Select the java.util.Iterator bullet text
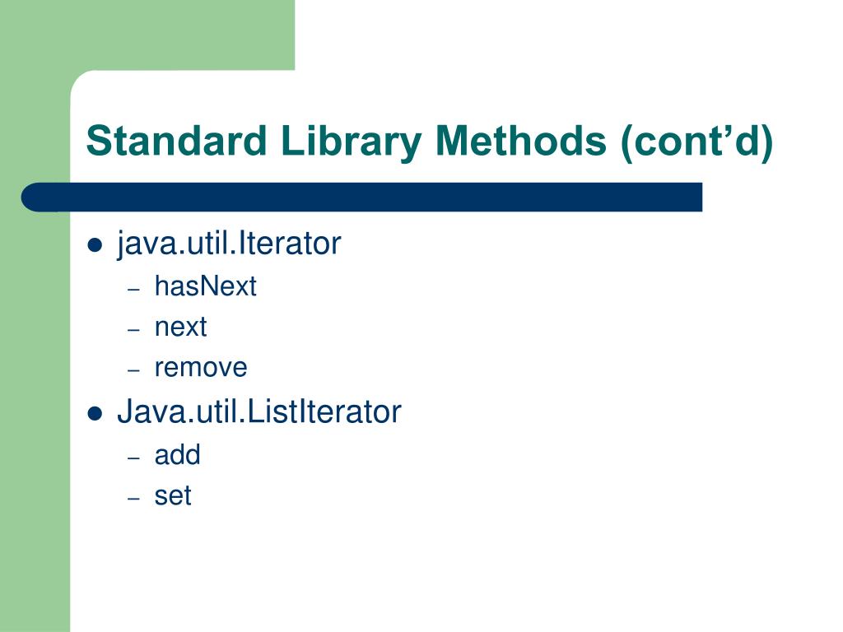The image size is (843, 632). pos(229,244)
